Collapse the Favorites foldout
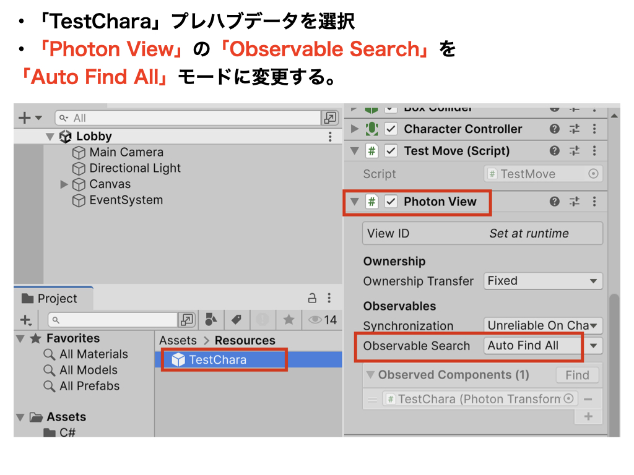 20,338
